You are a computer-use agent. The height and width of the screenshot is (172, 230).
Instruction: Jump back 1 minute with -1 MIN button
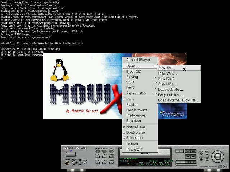pos(104,157)
